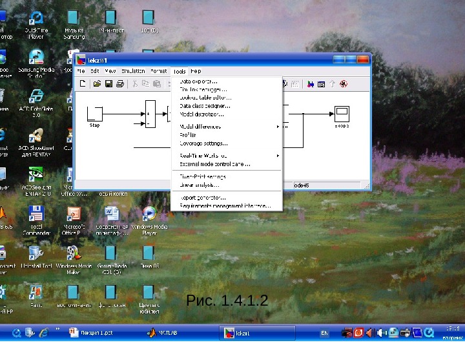Open the File menu
Image resolution: width=465 pixels, height=349 pixels.
81,71
